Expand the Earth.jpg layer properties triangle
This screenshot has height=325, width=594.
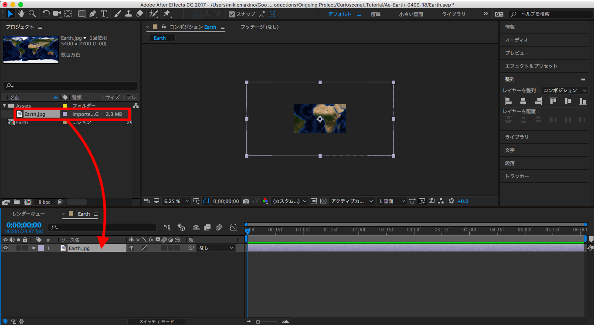pos(34,248)
